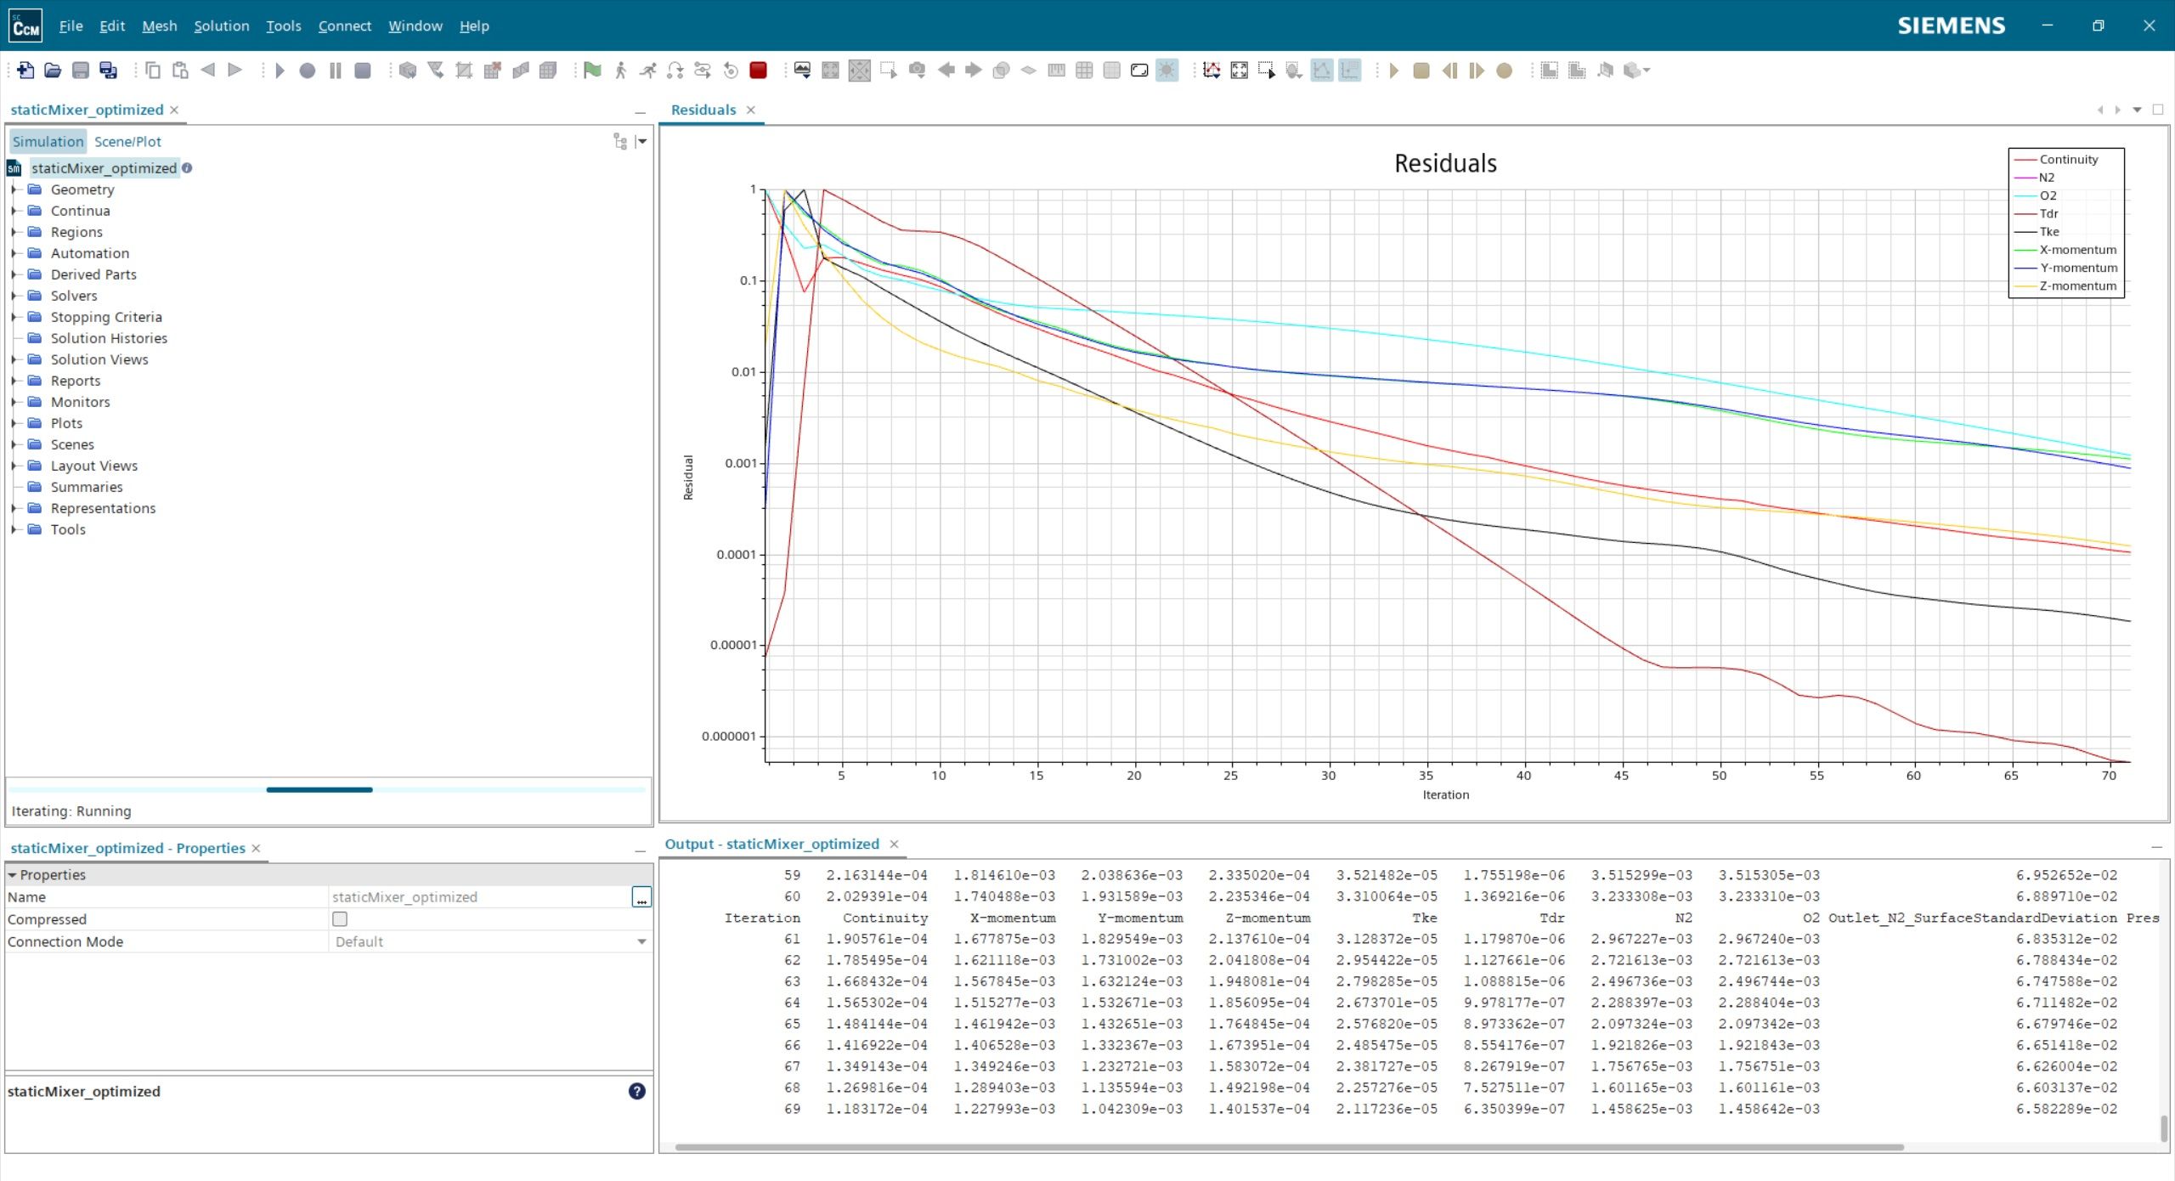Screen dimensions: 2175x1181
Task: Pause the running solver
Action: [x=336, y=71]
